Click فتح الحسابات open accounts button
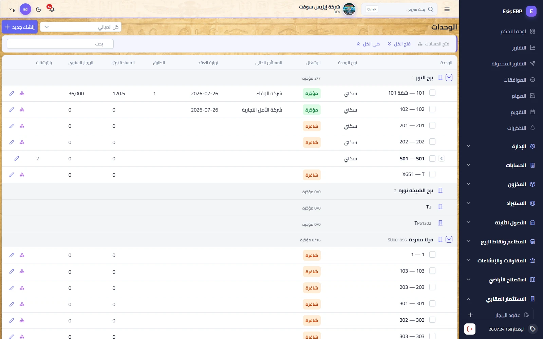Screen dimensions: 543x339 tap(433, 44)
